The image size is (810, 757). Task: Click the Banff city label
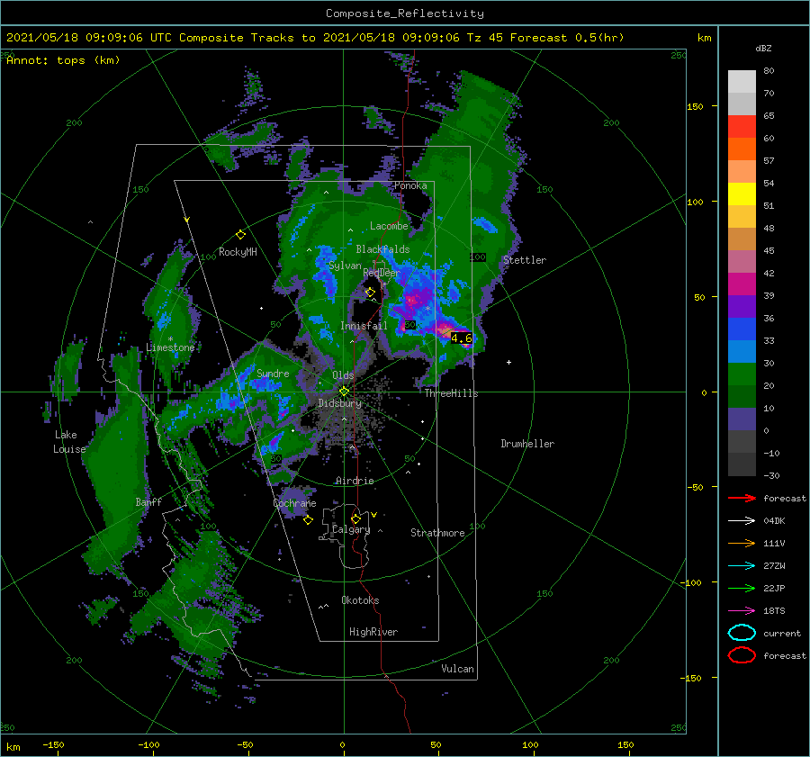coord(148,501)
